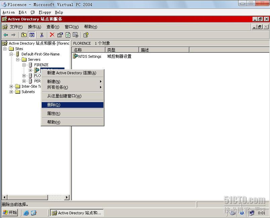
Task: Click the red X delete toolbar icon
Action: 52,35
